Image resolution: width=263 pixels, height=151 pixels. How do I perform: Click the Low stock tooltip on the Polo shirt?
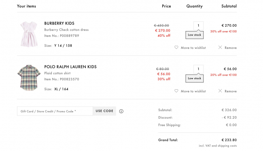194,78
